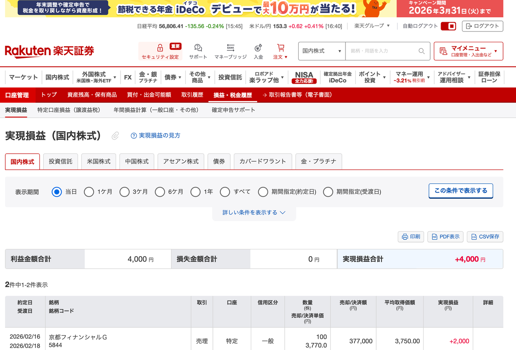The width and height of the screenshot is (516, 350).
Task: Open the その他商品 menu chevron
Action: 210,77
